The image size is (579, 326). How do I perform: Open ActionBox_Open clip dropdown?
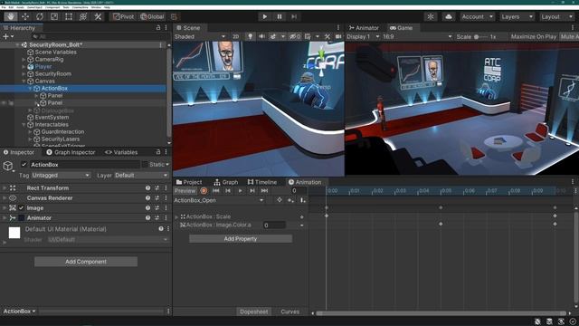pyautogui.click(x=219, y=200)
